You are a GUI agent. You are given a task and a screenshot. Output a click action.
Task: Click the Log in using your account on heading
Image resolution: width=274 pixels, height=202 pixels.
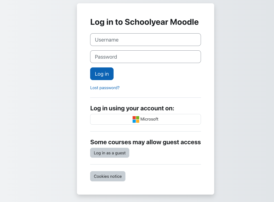coord(132,108)
